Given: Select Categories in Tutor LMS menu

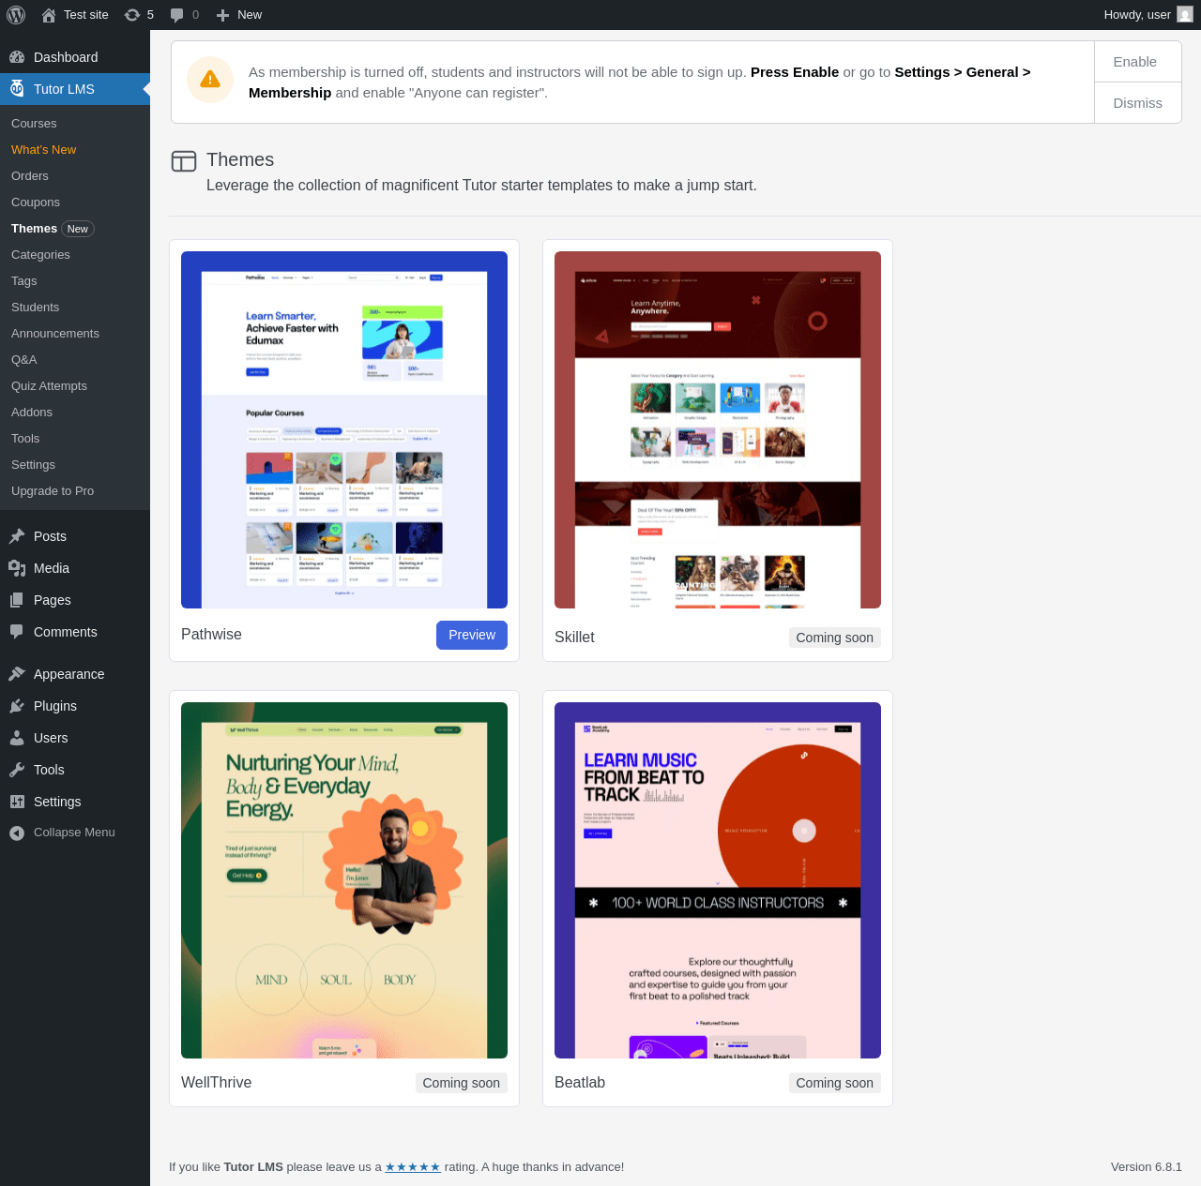Looking at the screenshot, I should [x=40, y=255].
